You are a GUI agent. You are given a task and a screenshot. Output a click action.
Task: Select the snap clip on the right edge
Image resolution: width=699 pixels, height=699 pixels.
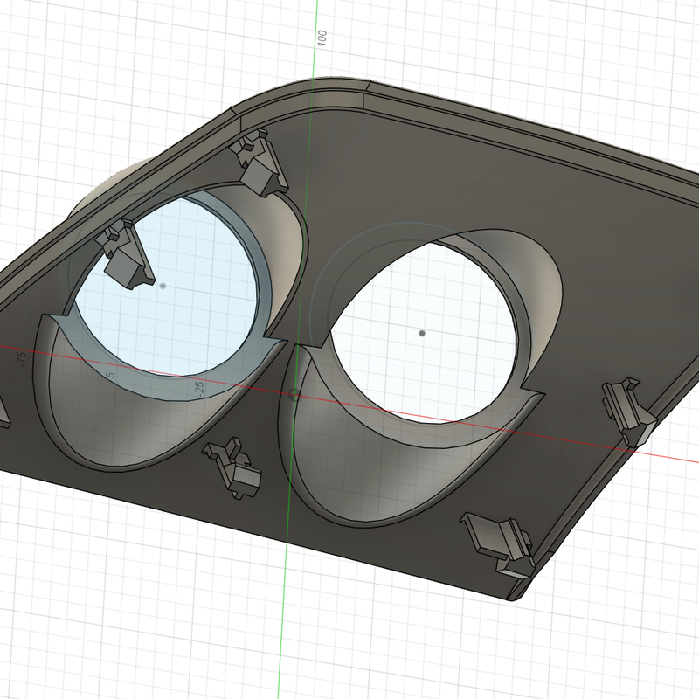click(629, 411)
